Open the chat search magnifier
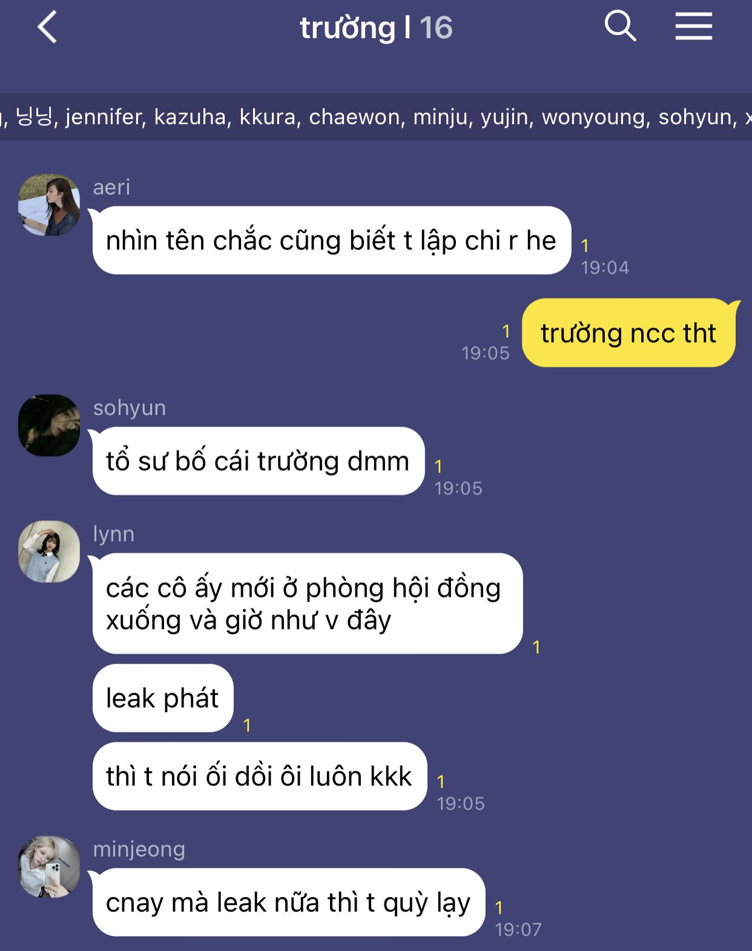This screenshot has width=752, height=951. pyautogui.click(x=620, y=26)
